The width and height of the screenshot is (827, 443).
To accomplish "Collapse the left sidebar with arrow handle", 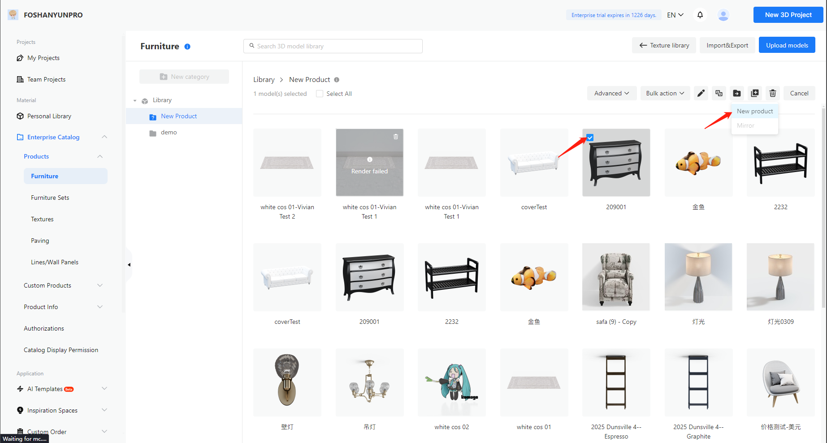I will (129, 265).
